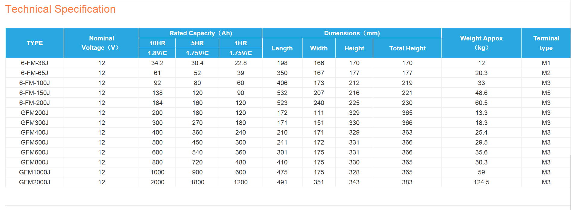Viewport: 571px width, 210px height.
Task: Click the Technical Specification heading
Action: pos(60,9)
